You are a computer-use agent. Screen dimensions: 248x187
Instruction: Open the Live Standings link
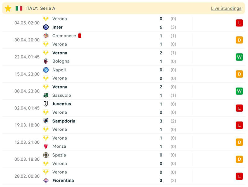(x=226, y=8)
